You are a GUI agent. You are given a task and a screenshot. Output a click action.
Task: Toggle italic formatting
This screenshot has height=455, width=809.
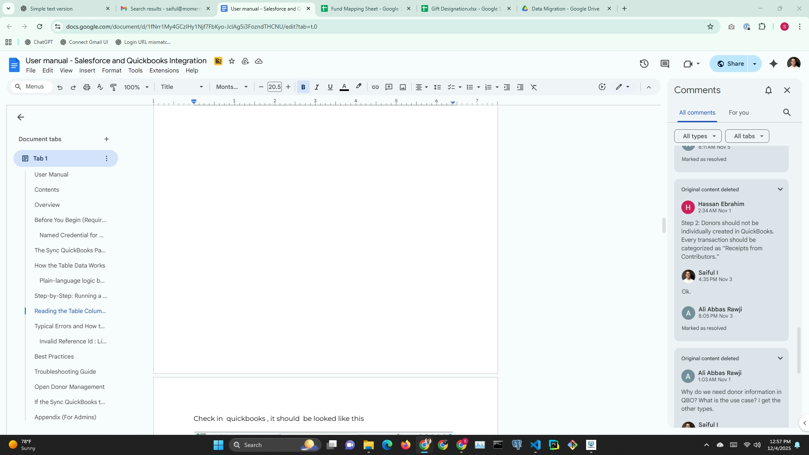pyautogui.click(x=316, y=87)
